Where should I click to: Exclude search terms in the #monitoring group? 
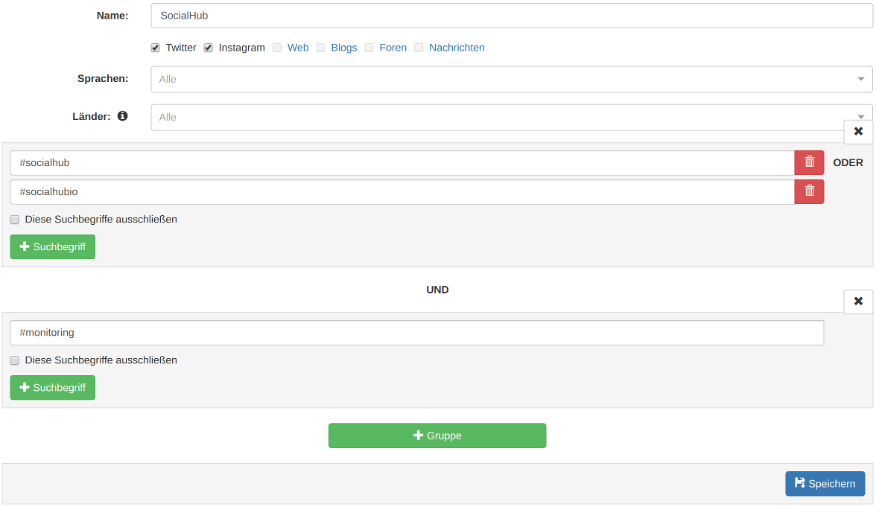coord(15,360)
